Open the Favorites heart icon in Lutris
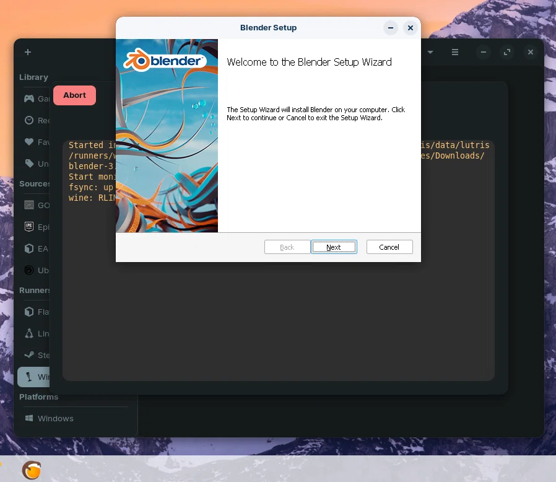The image size is (556, 482). 28,142
